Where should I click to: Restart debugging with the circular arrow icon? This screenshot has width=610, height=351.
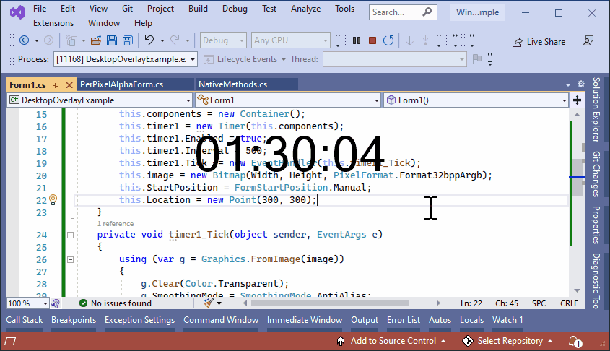(388, 40)
